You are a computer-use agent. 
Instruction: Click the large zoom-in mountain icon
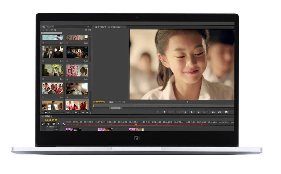pyautogui.click(x=68, y=113)
